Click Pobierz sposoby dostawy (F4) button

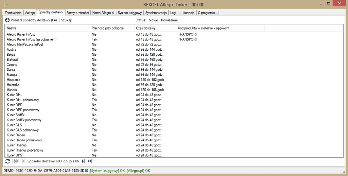(x=31, y=20)
